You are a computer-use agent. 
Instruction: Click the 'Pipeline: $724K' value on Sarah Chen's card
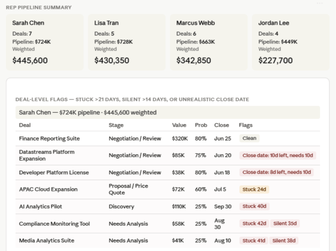point(31,42)
